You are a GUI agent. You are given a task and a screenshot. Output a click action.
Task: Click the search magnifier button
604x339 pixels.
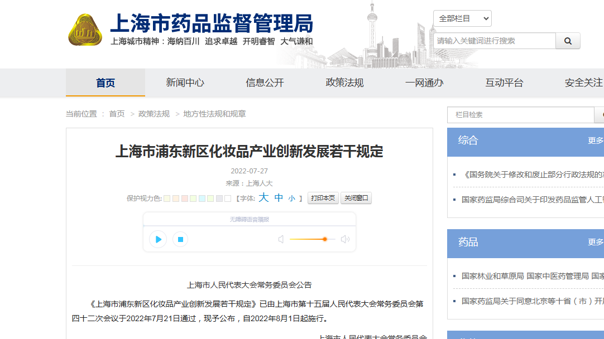click(568, 41)
